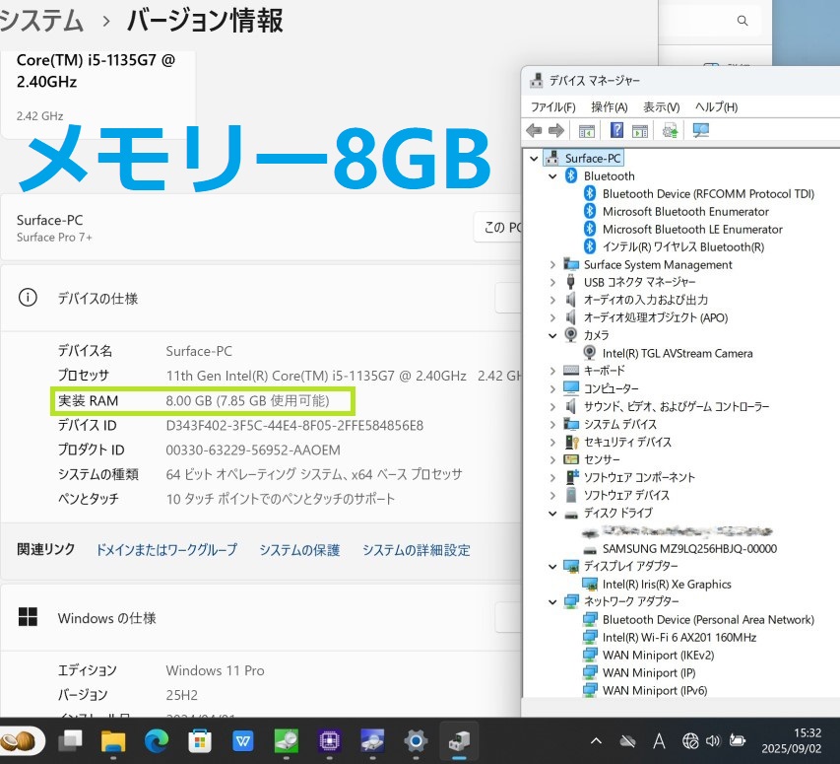
Task: Expand the キーボード category
Action: [x=552, y=371]
